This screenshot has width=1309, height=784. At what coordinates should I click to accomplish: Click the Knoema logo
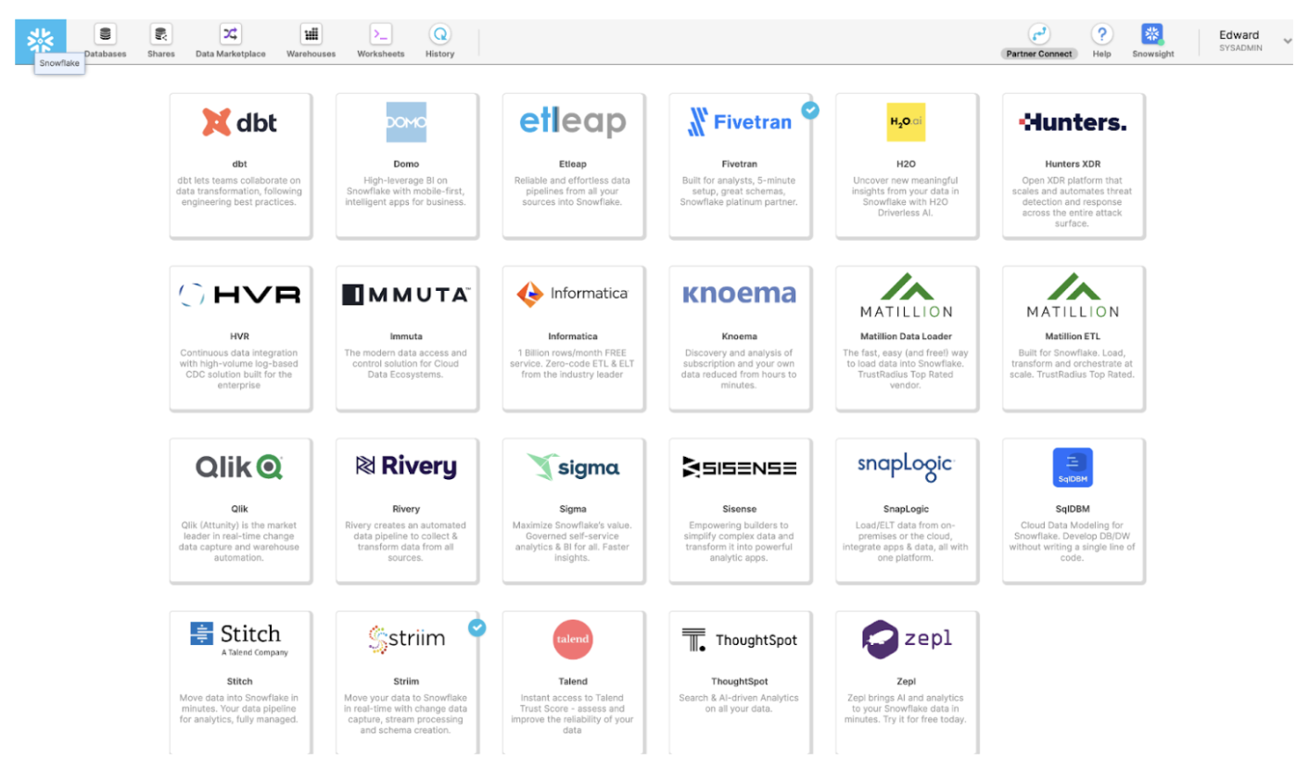tap(740, 294)
